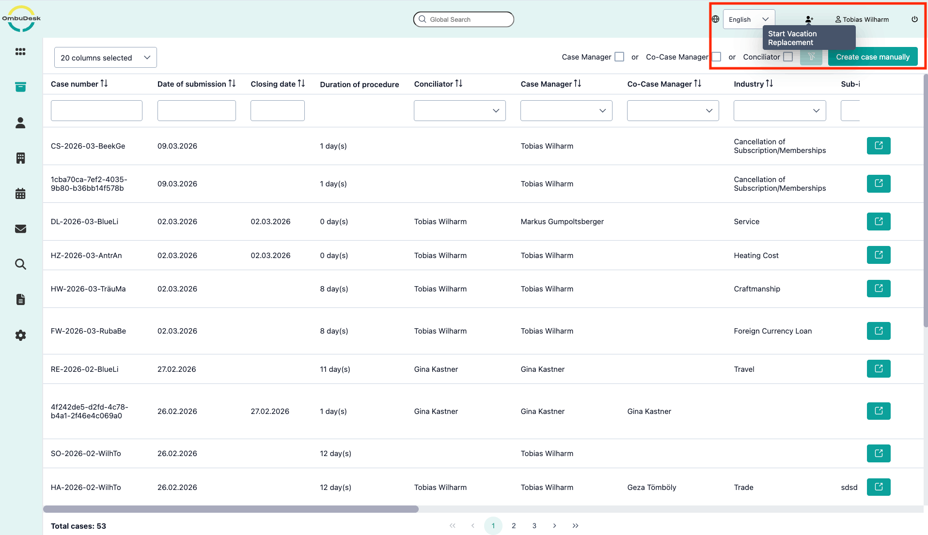Enable the Co-Case Manager checkbox
The image size is (928, 535).
tap(716, 57)
